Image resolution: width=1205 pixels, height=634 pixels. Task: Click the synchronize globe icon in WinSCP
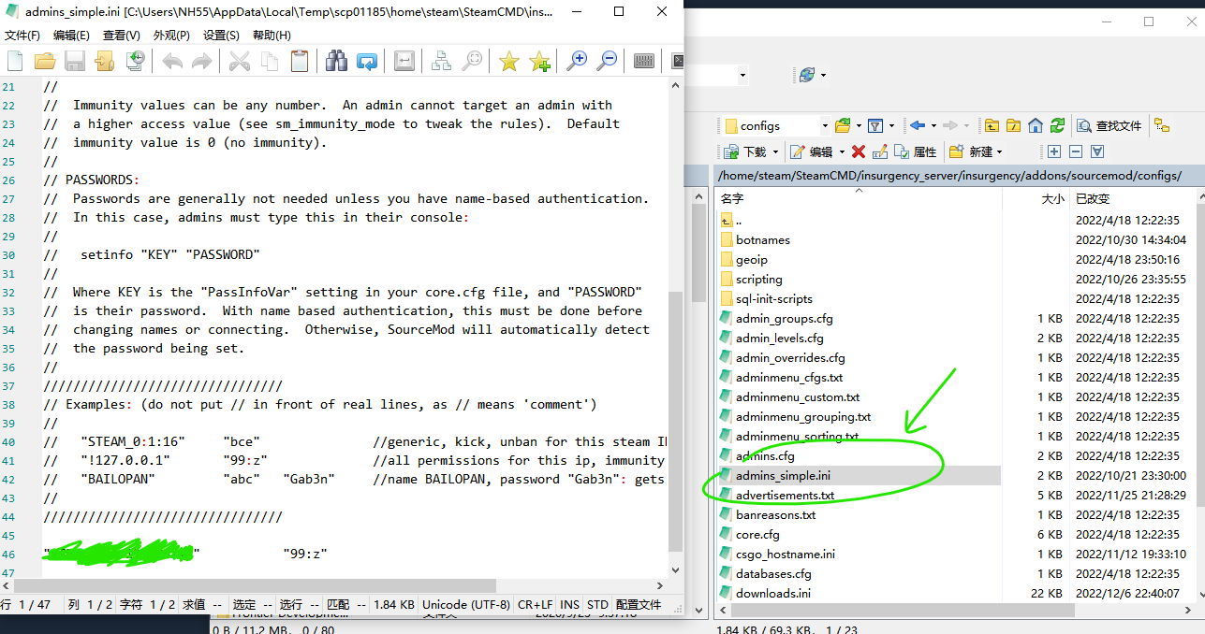coord(807,75)
